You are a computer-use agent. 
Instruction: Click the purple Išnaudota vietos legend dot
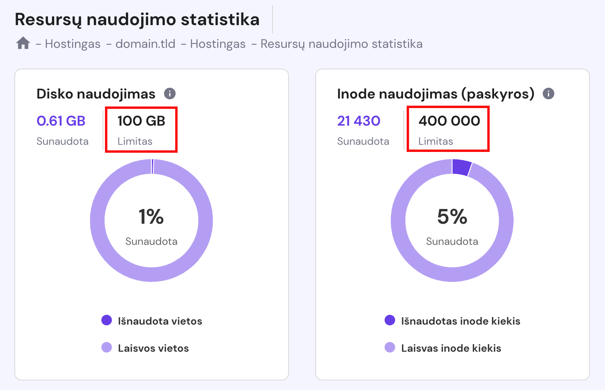pyautogui.click(x=107, y=320)
